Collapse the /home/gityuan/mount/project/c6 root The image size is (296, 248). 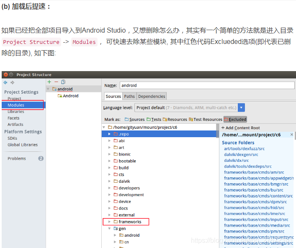tap(104, 127)
